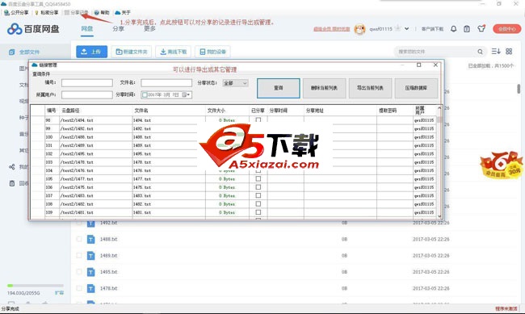Click the storage usage progress bar
Viewport: 525px width, 314px height.
tap(36, 286)
